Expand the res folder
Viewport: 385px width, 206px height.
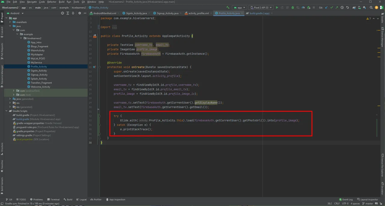click(x=10, y=103)
